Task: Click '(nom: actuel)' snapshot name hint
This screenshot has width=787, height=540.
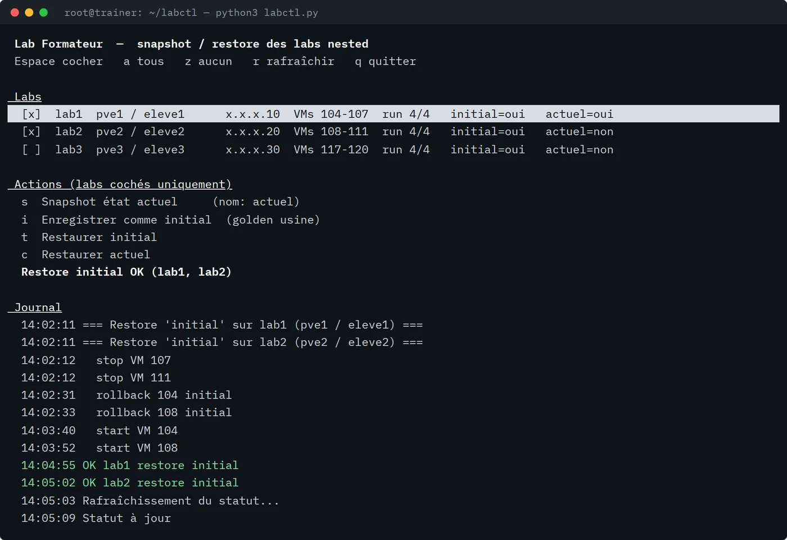Action: [256, 202]
